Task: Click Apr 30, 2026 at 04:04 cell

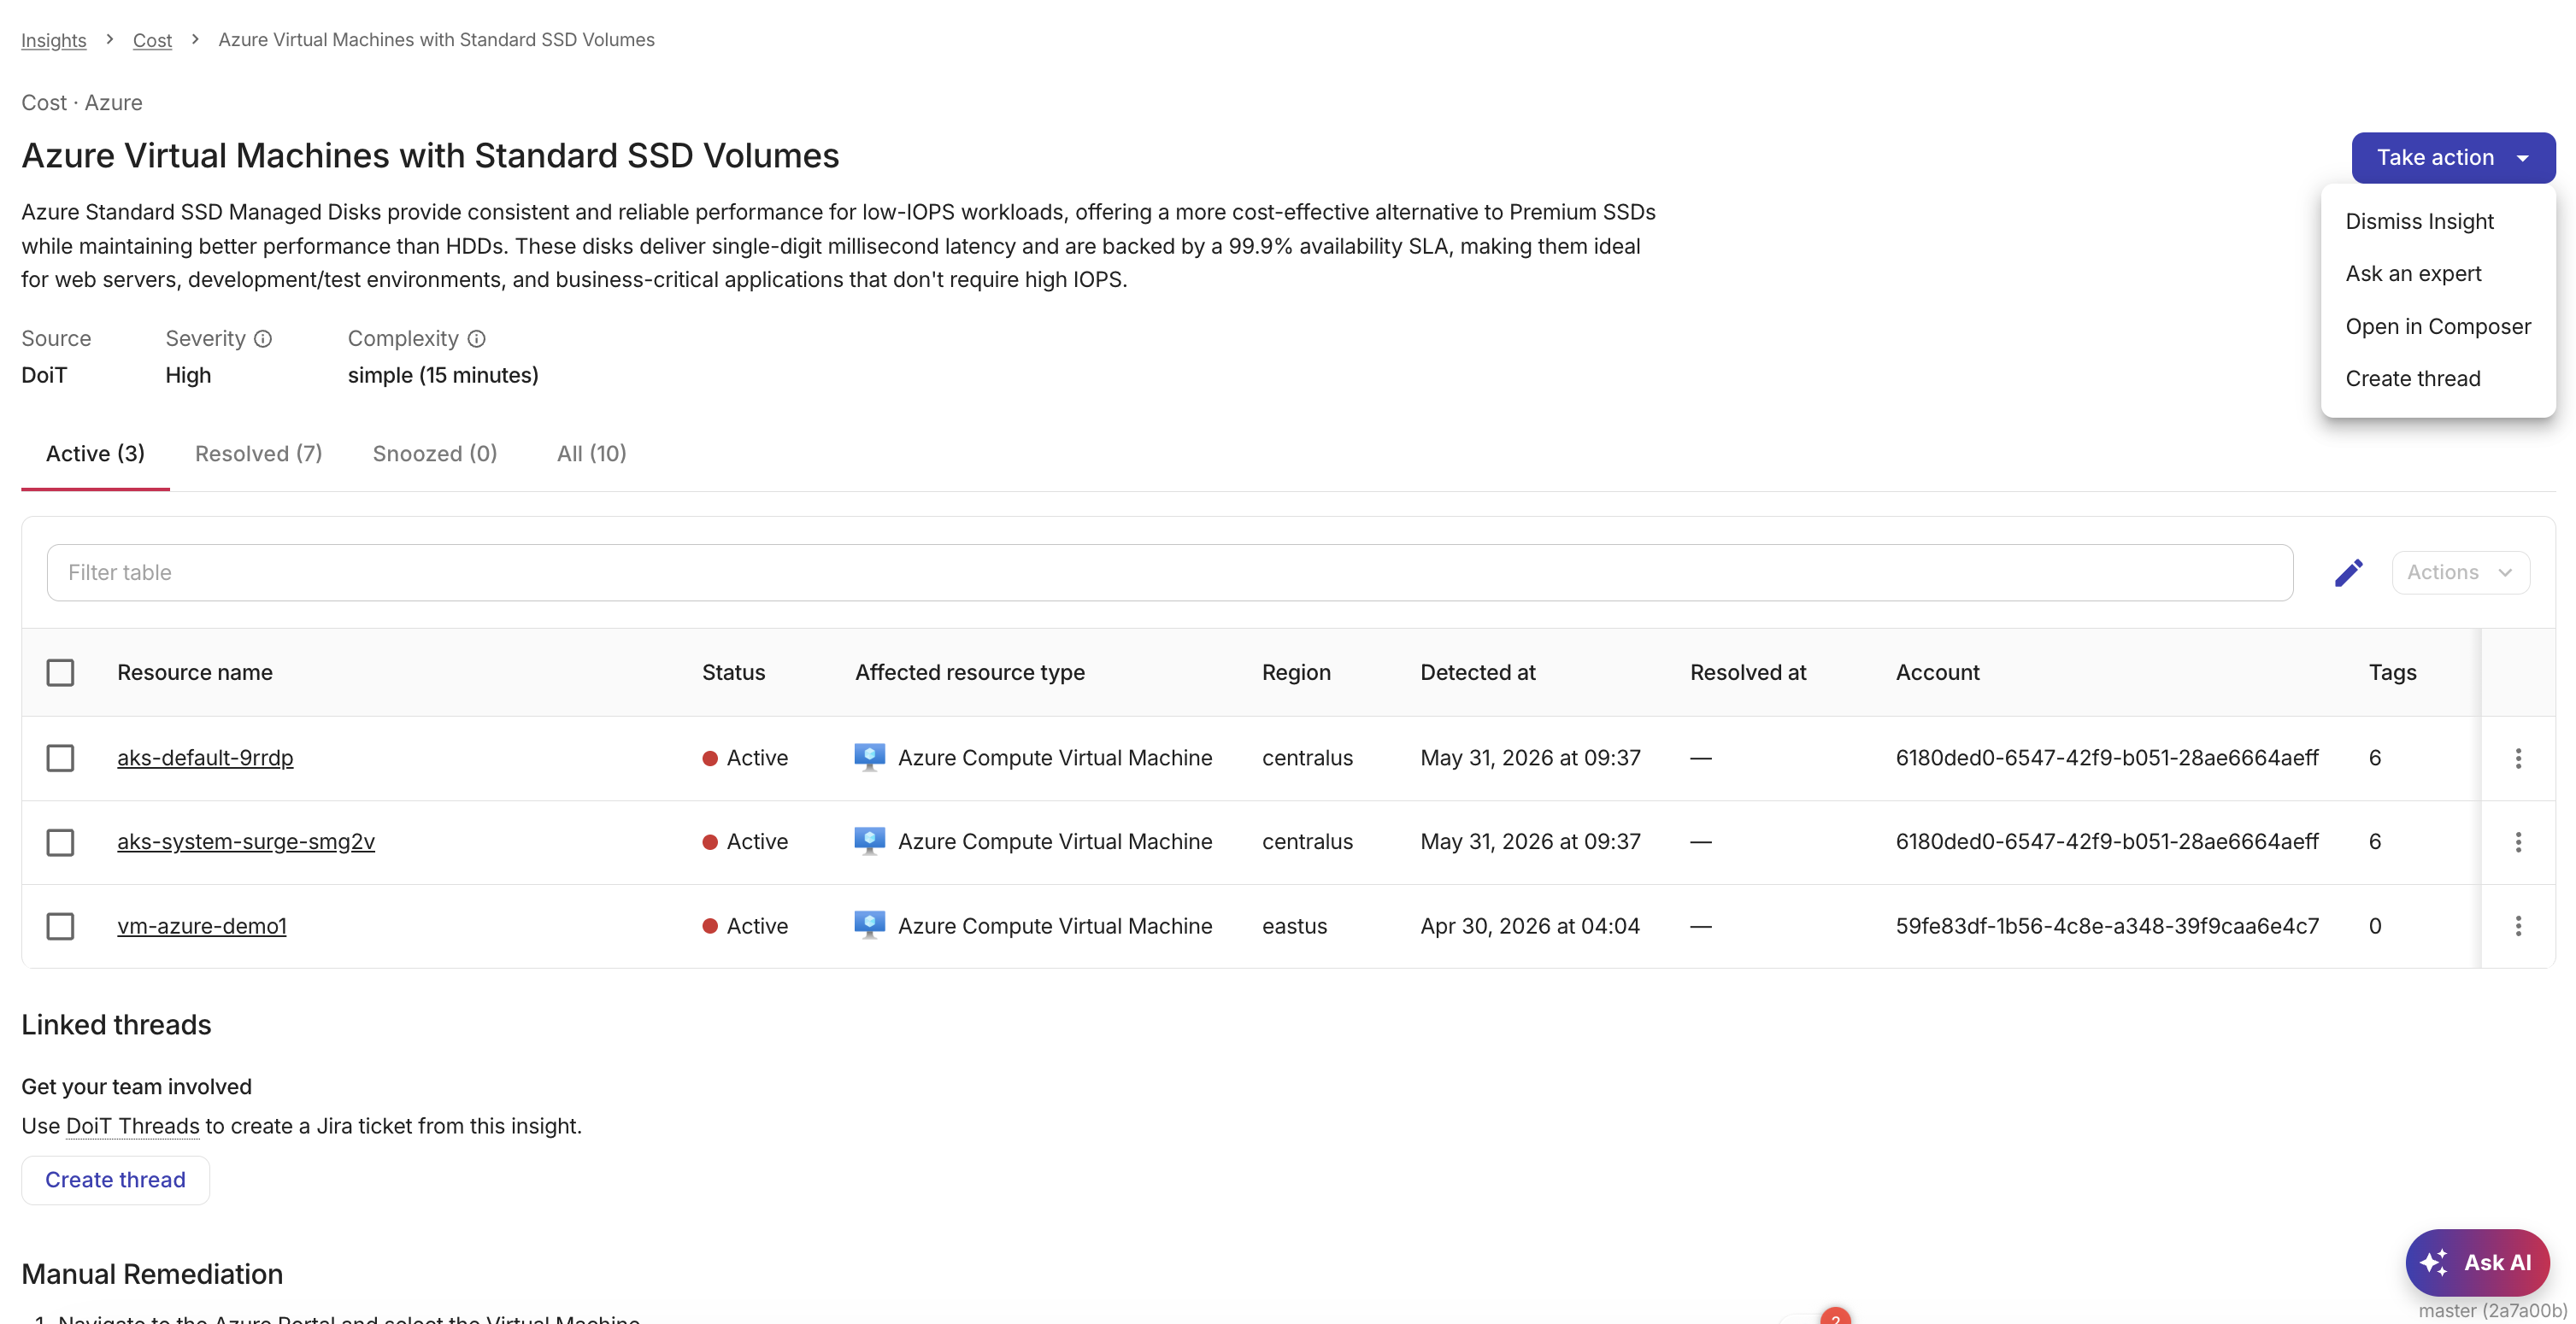Action: click(1530, 926)
